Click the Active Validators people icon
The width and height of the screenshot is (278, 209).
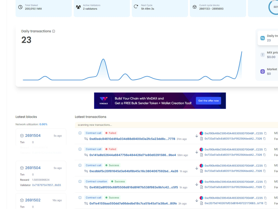coord(78,7)
